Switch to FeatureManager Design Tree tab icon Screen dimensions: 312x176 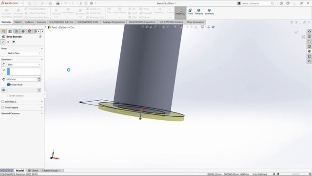coord(3,31)
